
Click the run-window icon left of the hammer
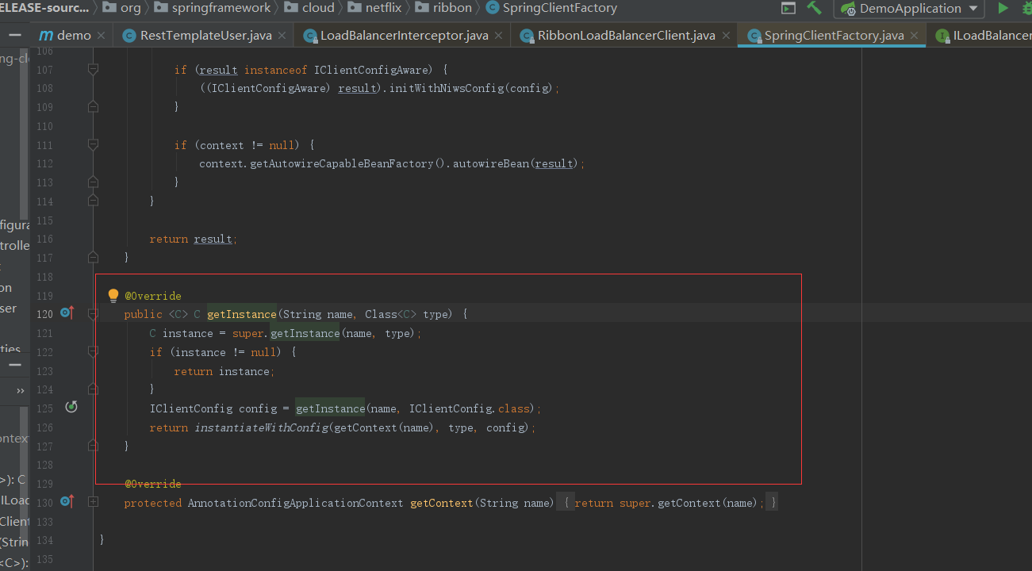tap(788, 8)
